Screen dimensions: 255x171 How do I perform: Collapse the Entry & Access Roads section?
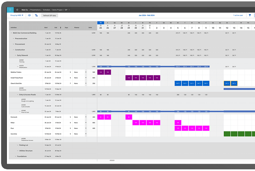pos(18,95)
